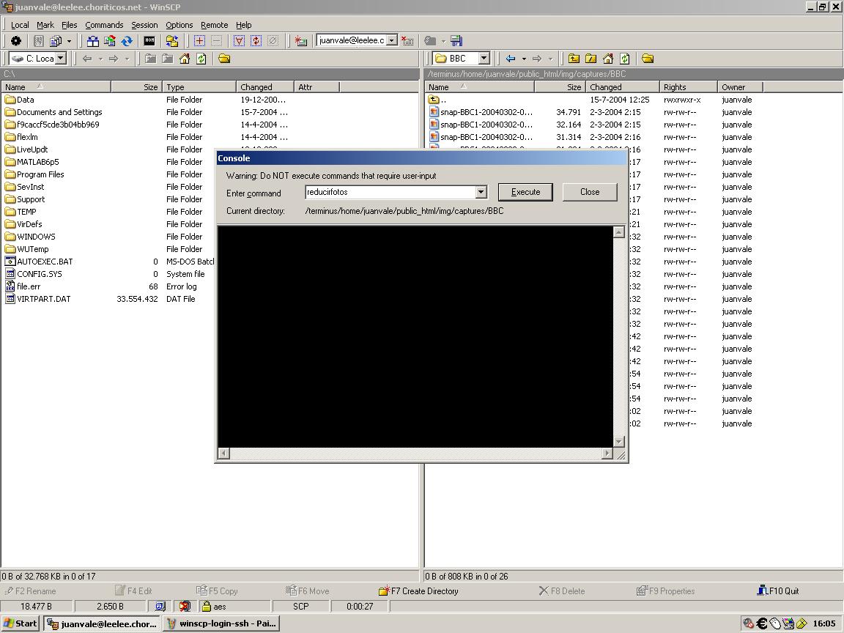Sort remote panel by Owner column
Screen dimensions: 844x633
(740, 87)
